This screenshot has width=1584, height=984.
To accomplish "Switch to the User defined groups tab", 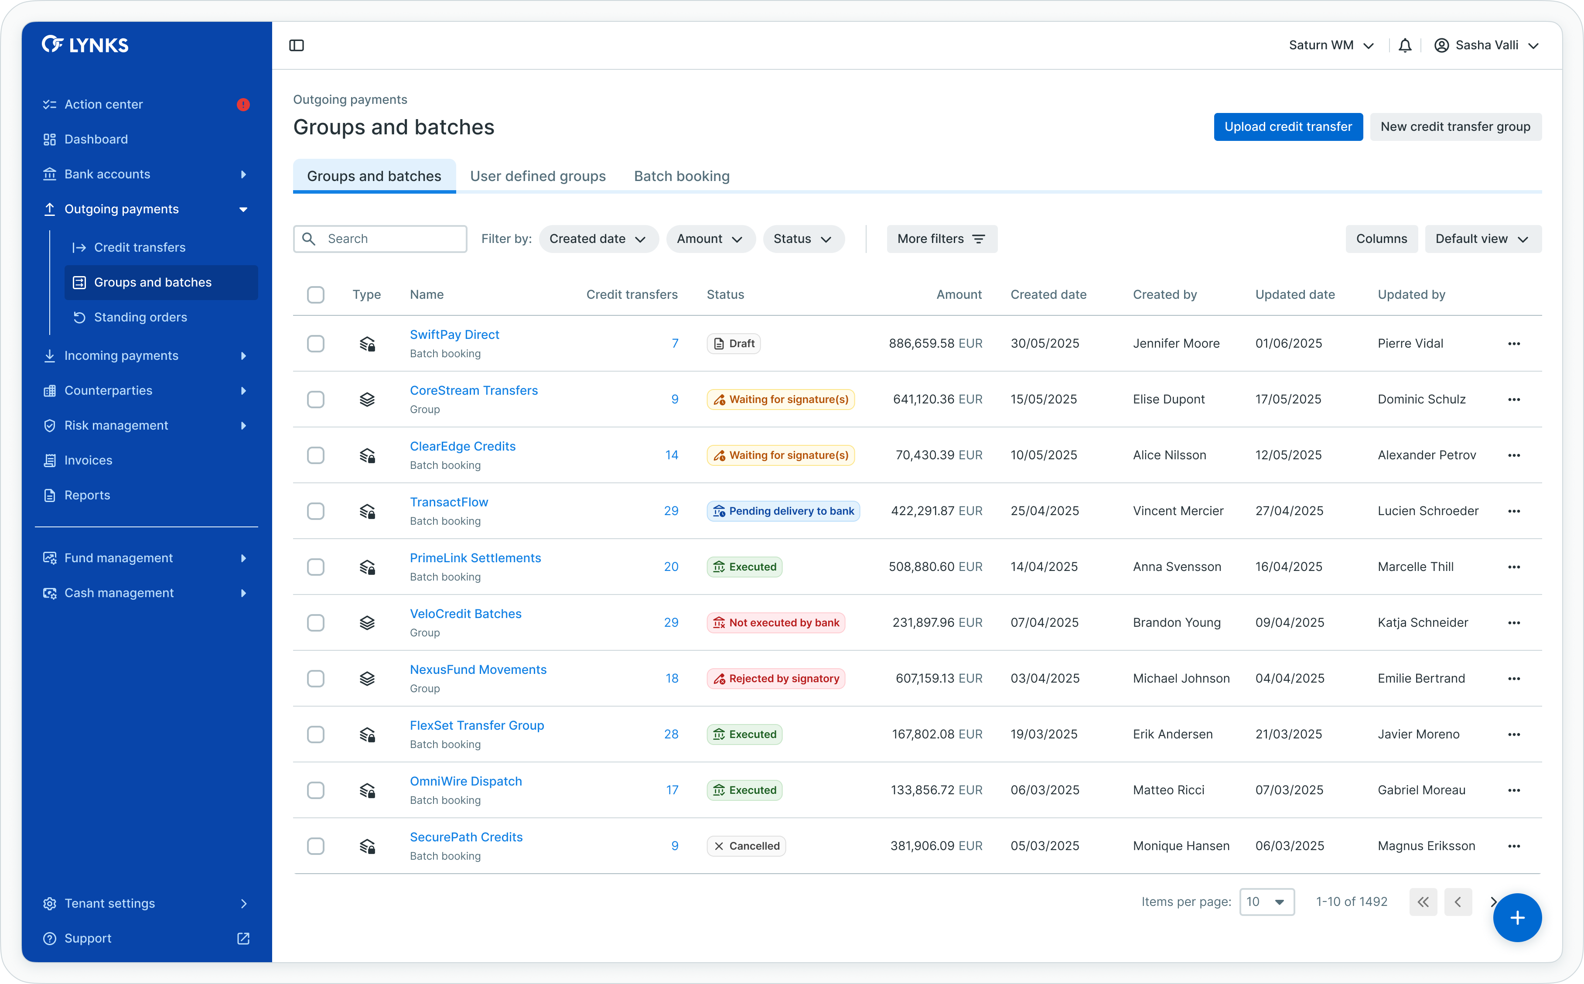I will tap(537, 176).
